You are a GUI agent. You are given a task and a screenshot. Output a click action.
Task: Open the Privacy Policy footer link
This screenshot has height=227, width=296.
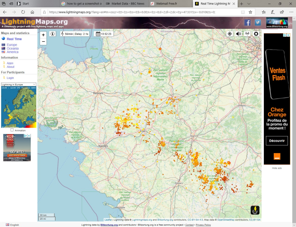[x=203, y=225]
